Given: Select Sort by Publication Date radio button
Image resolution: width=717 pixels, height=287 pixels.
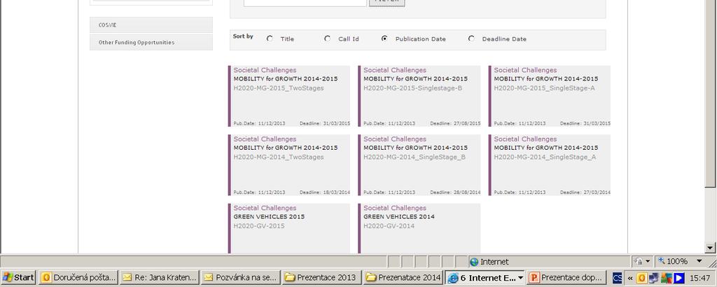Looking at the screenshot, I should pyautogui.click(x=384, y=38).
